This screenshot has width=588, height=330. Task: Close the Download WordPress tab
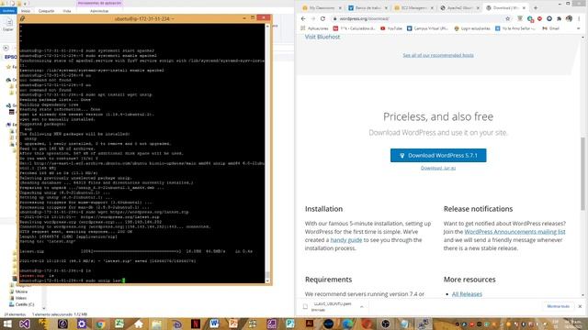[x=524, y=8]
